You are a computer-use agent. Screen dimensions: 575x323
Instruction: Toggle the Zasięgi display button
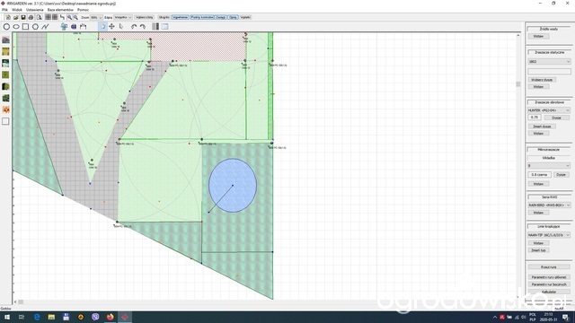(221, 17)
